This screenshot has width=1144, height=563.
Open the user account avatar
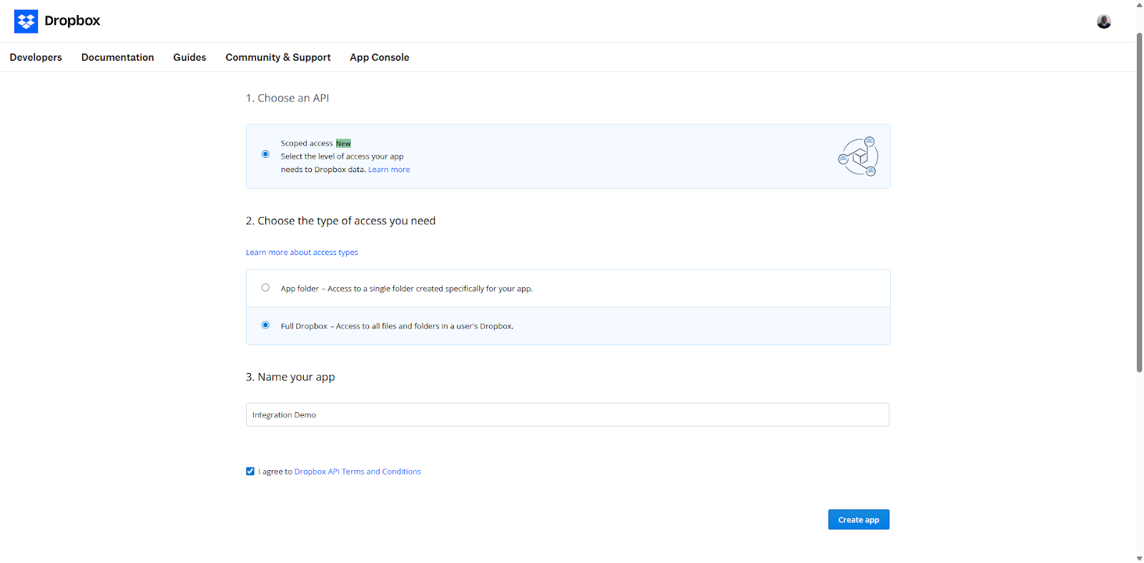[1104, 21]
